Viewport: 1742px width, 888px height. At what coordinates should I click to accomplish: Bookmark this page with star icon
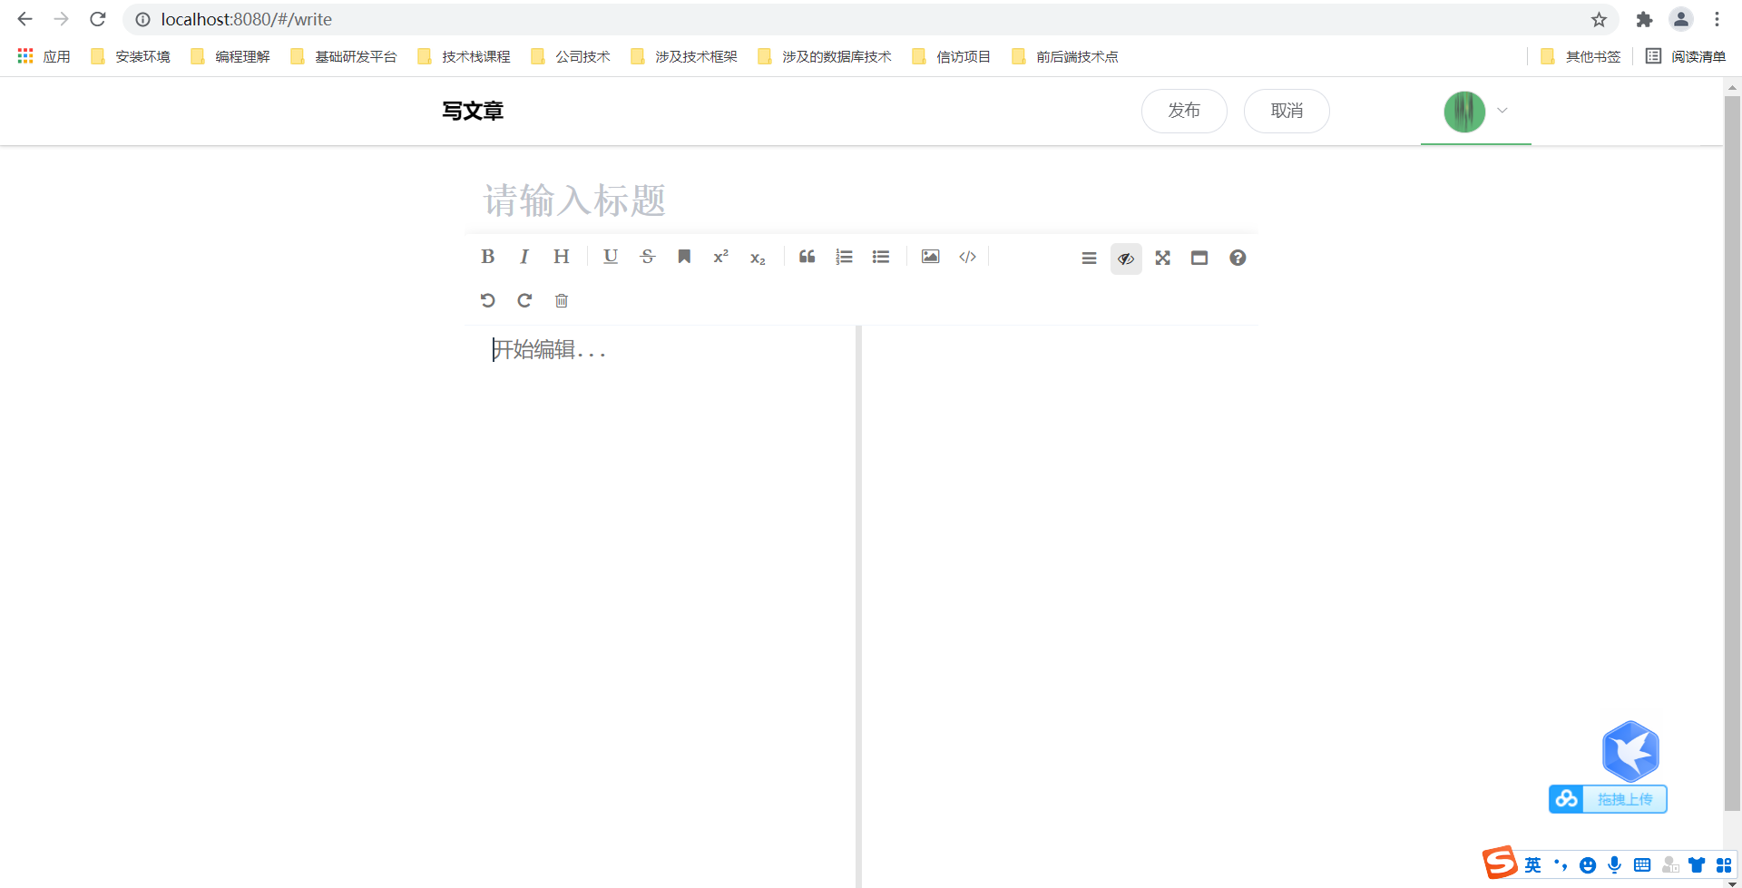(1599, 19)
